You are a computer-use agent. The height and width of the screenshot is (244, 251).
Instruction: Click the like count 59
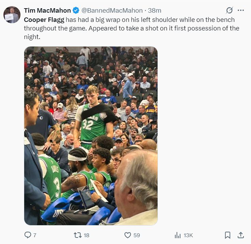(137, 235)
